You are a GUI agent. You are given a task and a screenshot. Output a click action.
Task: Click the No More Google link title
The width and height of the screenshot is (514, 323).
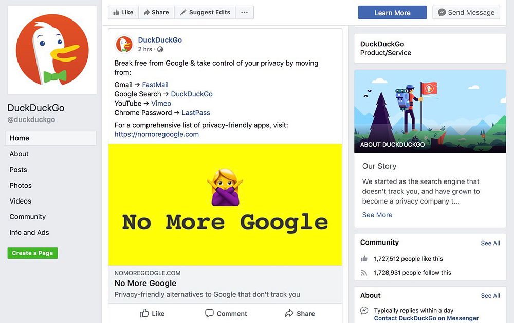145,283
